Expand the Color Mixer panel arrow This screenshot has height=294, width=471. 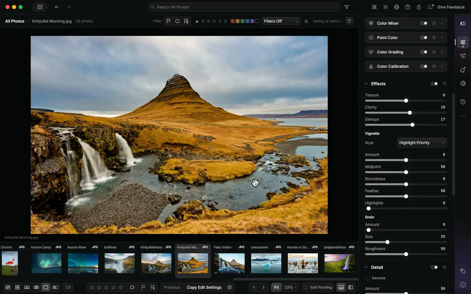[x=442, y=23]
